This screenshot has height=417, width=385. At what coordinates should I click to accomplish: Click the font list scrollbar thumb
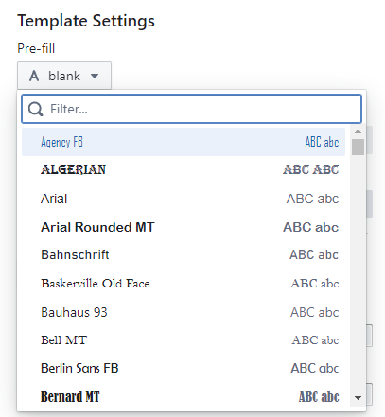(358, 147)
